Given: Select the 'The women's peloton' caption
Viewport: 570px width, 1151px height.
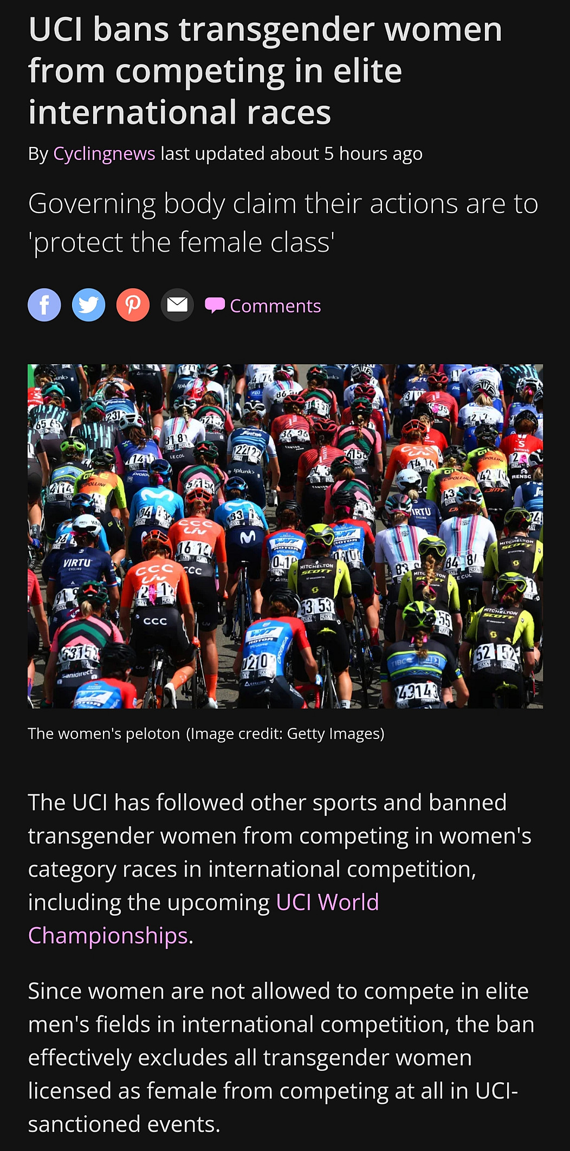Looking at the screenshot, I should pyautogui.click(x=103, y=734).
